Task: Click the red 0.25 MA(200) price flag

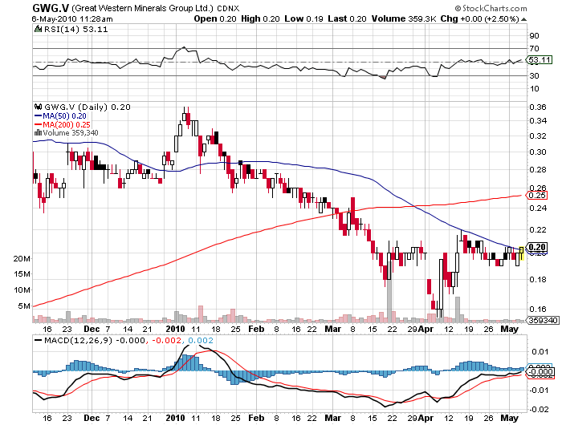Action: point(537,196)
